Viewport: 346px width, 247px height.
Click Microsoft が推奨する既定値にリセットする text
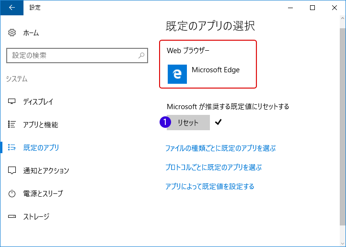point(228,106)
